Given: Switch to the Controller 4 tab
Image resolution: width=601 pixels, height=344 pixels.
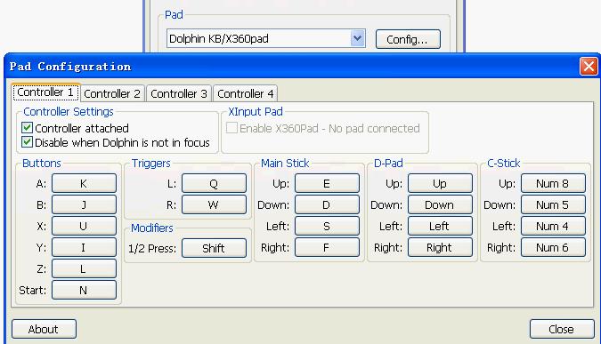Looking at the screenshot, I should [x=246, y=93].
